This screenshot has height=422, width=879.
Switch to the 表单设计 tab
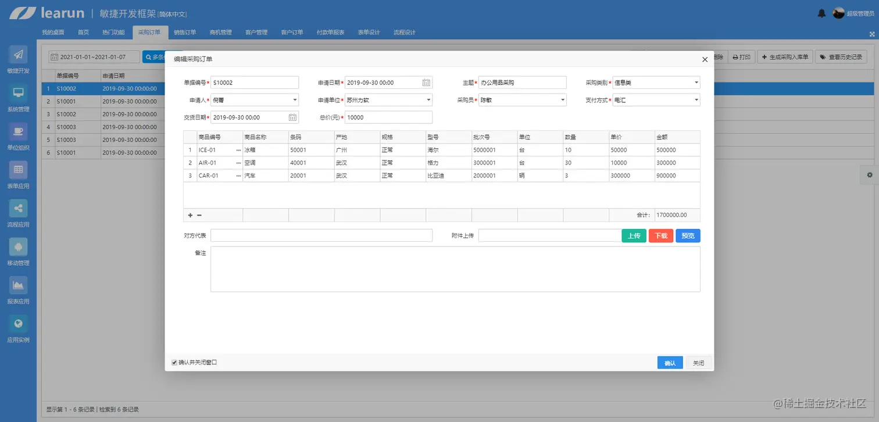coord(369,33)
